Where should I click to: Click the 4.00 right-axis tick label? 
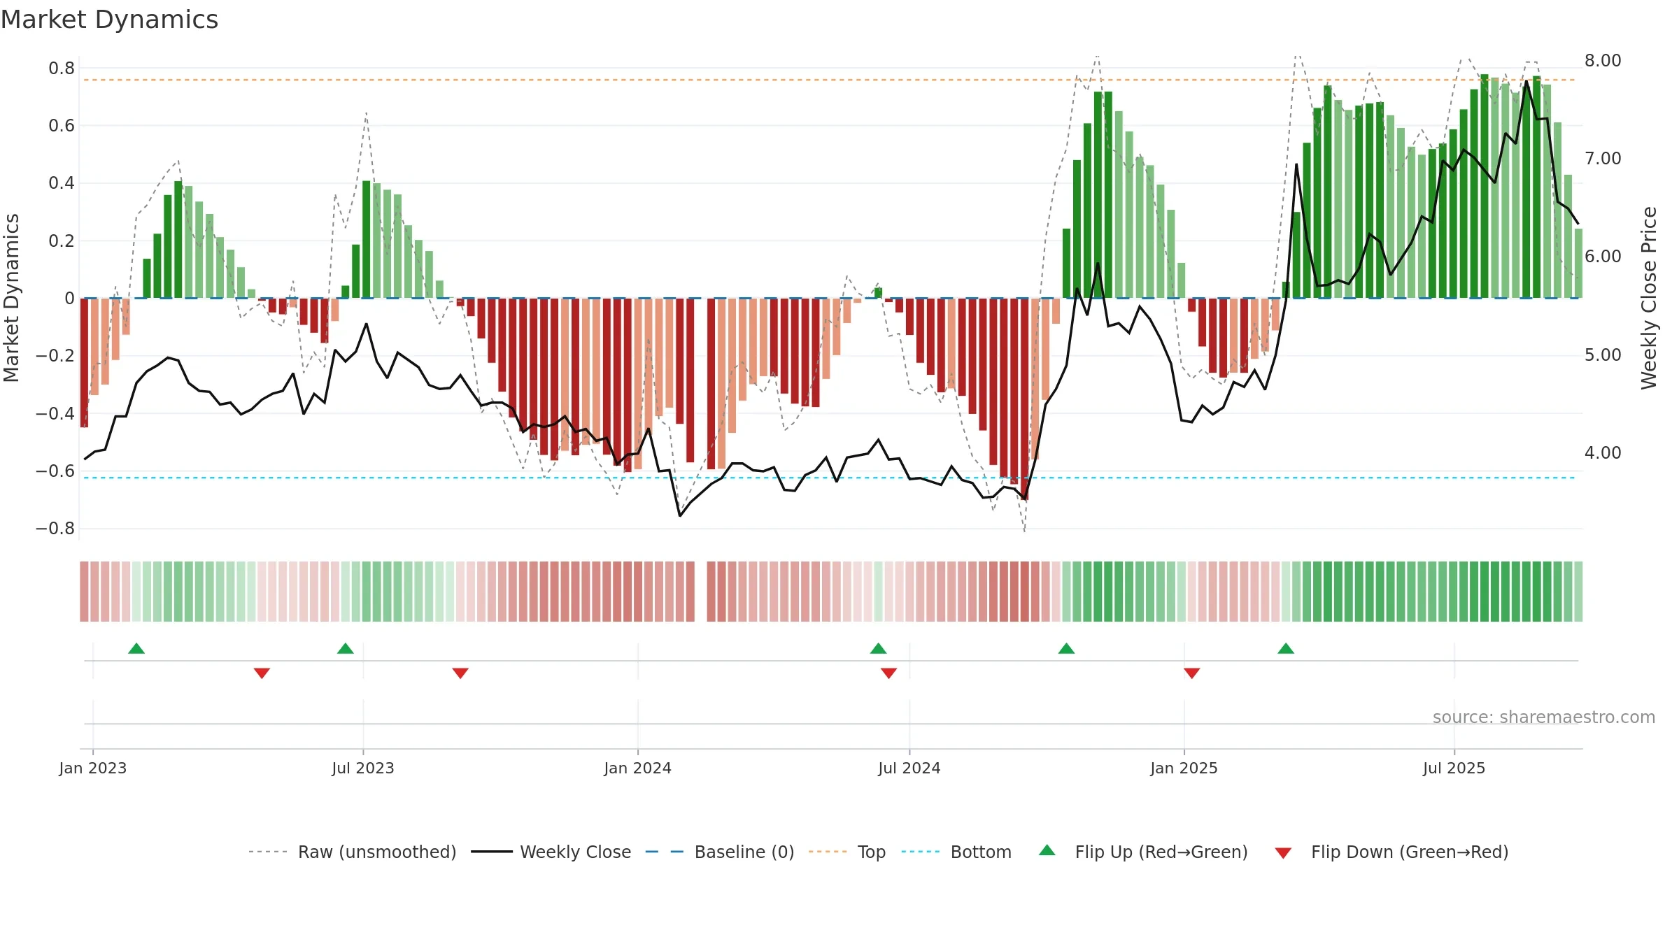coord(1603,453)
